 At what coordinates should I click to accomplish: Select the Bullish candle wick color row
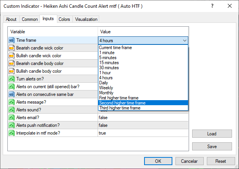point(39,56)
